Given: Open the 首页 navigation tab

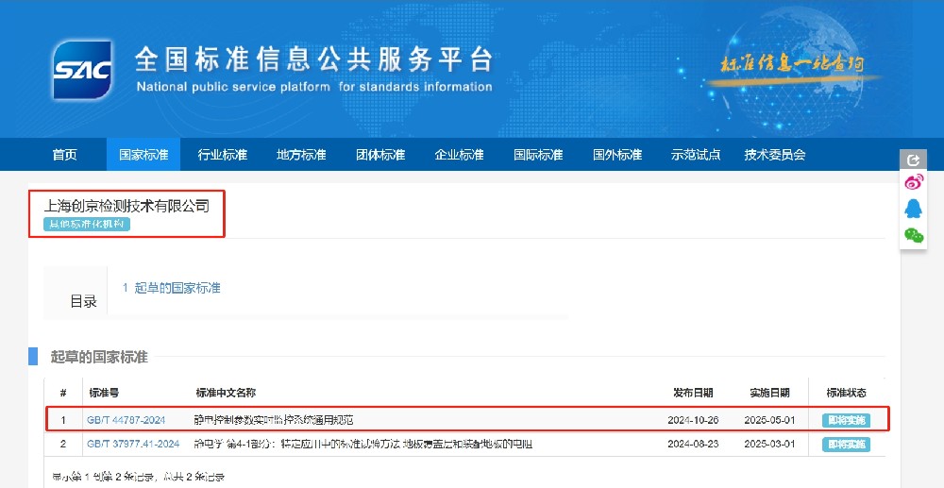Looking at the screenshot, I should [x=65, y=155].
